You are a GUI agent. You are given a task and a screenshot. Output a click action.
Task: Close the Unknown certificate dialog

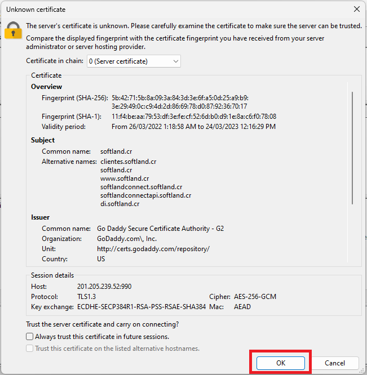tap(357, 9)
